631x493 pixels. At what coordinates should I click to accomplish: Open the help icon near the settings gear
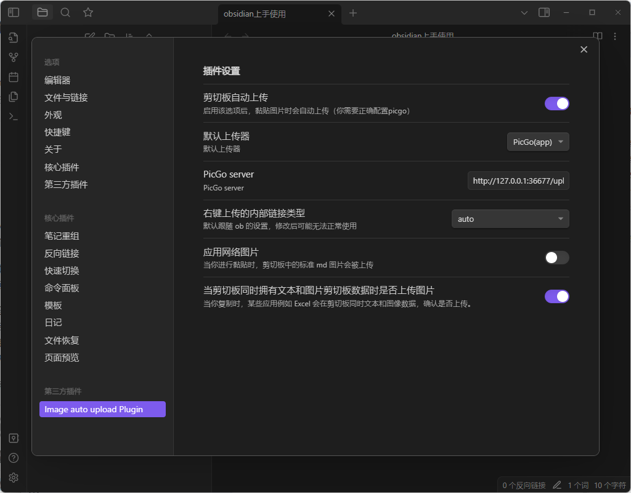(13, 457)
